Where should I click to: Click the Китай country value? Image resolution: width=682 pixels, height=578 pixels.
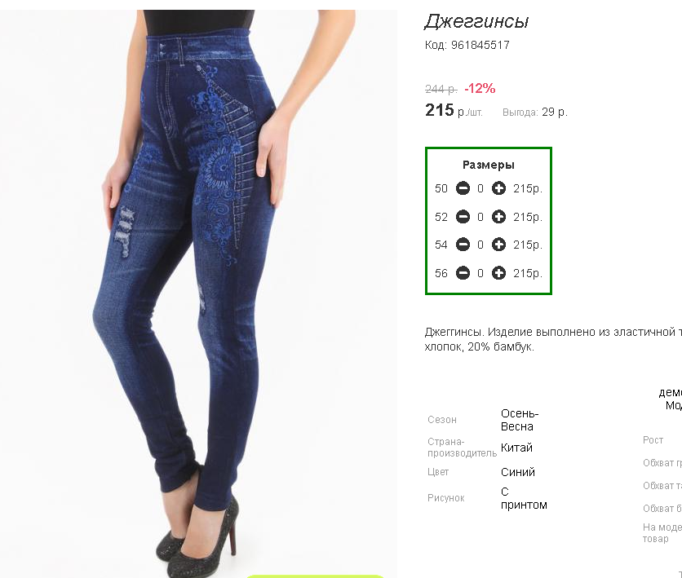click(x=516, y=448)
